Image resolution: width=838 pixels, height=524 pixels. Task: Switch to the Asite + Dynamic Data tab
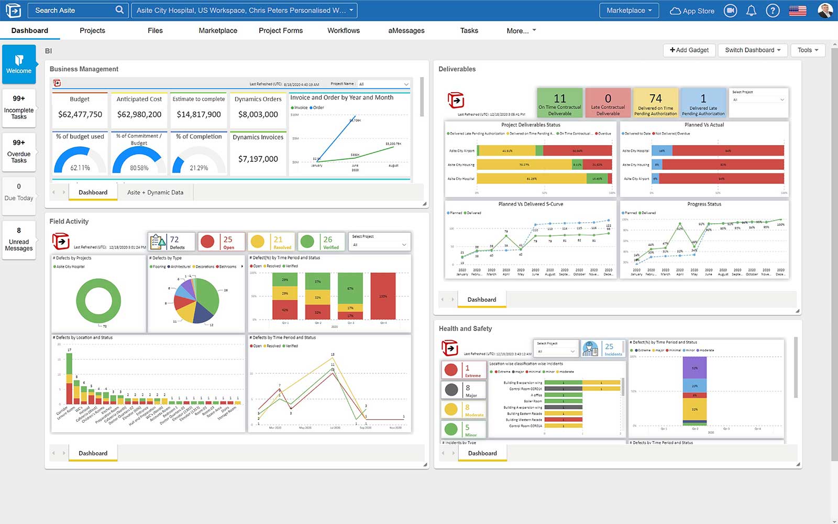click(155, 192)
